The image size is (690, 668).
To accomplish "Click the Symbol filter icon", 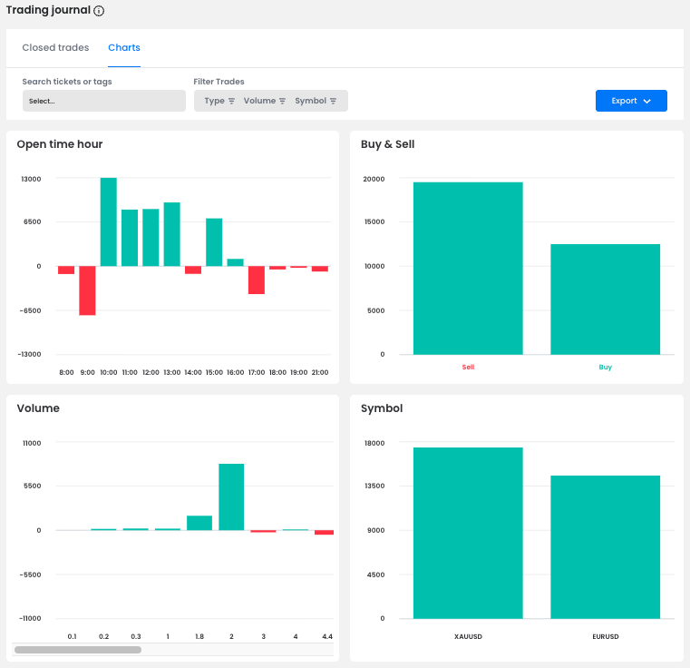I will (x=333, y=102).
